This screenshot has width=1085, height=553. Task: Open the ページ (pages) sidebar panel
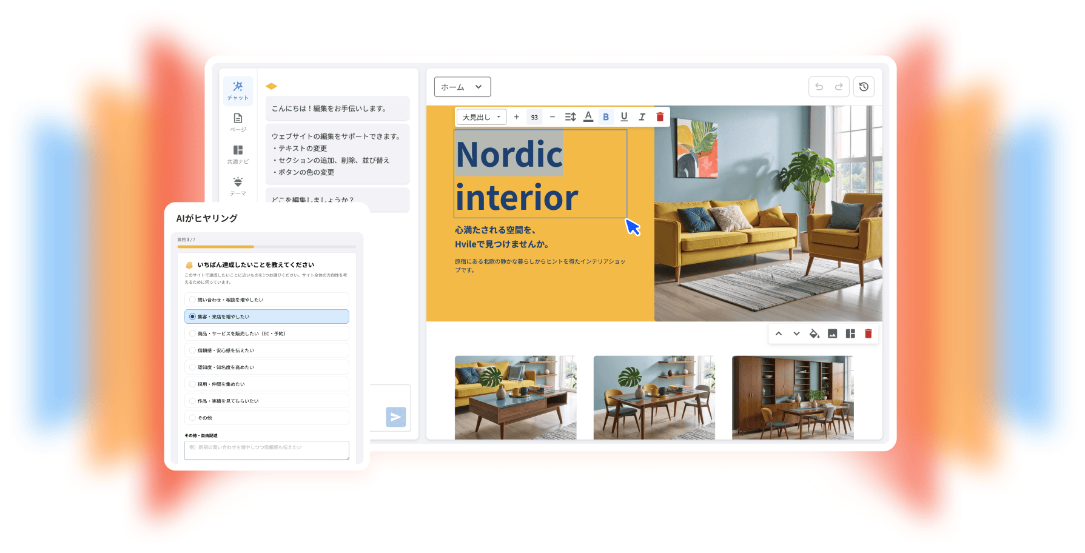tap(238, 122)
